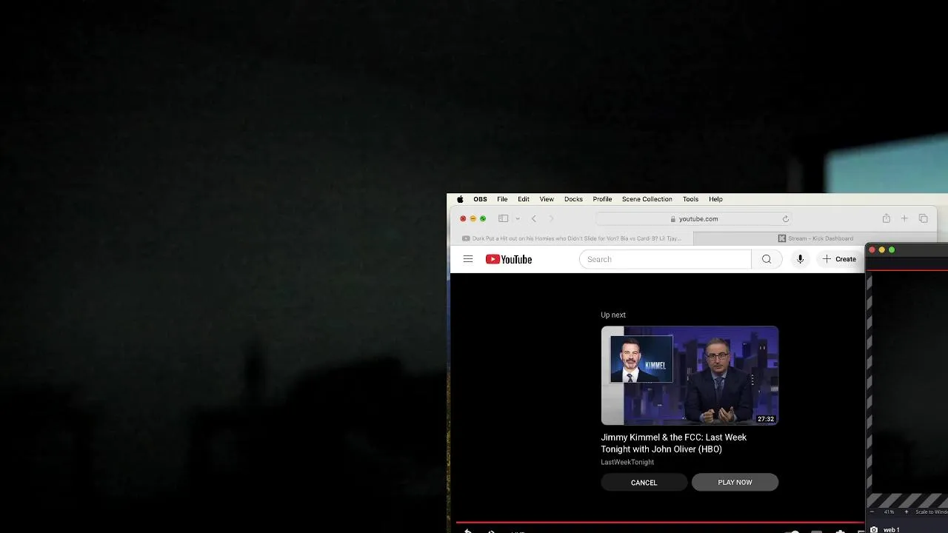
Task: Click PLAY NOW for next video
Action: 735,482
